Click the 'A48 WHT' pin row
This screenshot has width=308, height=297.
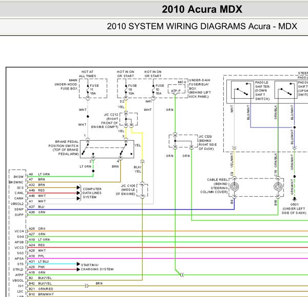[x=37, y=196]
